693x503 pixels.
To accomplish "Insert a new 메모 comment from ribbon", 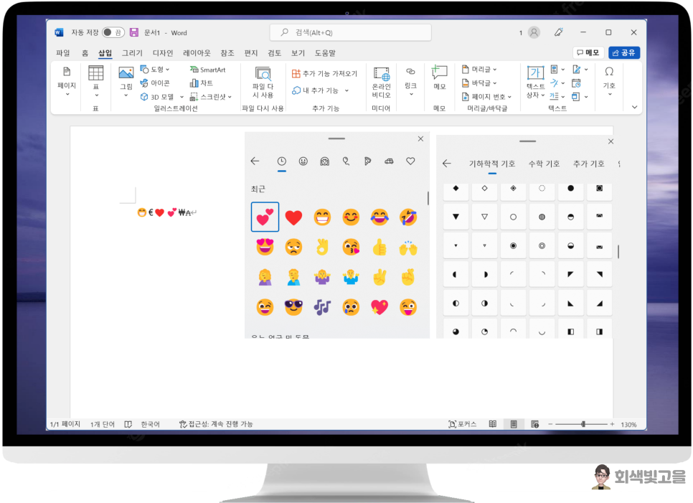I will click(x=439, y=77).
